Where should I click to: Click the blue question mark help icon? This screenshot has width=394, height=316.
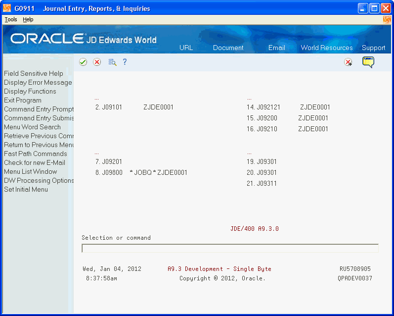125,62
